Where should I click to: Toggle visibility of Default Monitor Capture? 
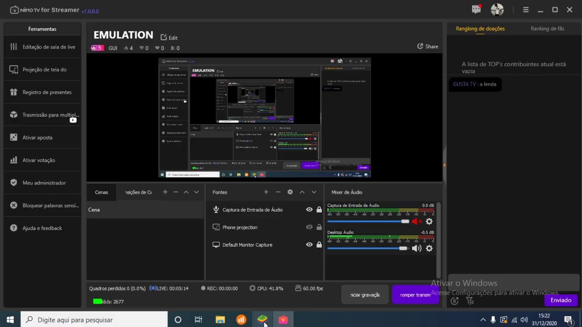309,245
